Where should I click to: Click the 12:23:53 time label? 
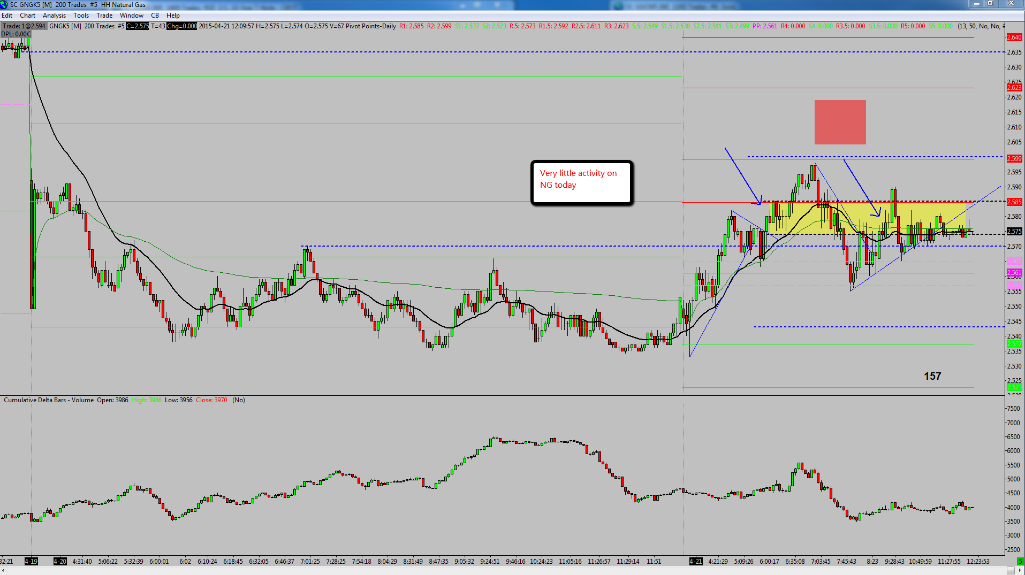pos(978,562)
